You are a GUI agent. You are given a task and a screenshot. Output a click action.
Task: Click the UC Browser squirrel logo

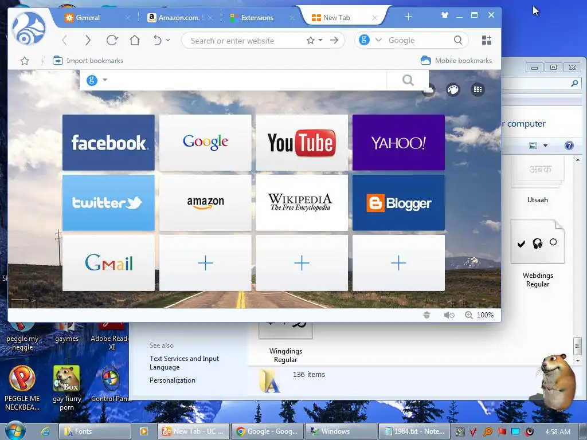[x=29, y=29]
